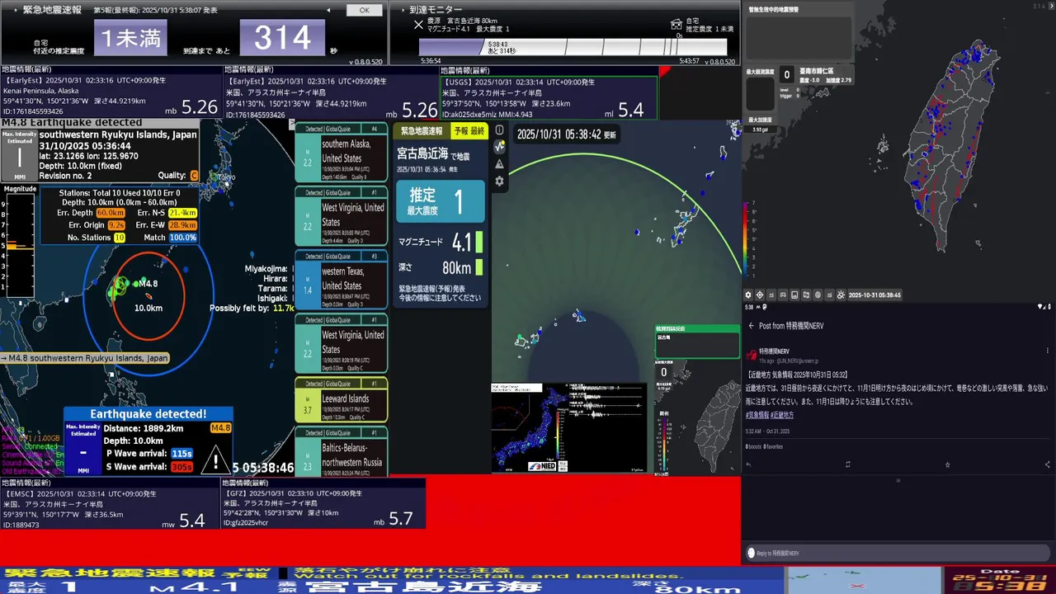
Task: Click the 2025-10-31 05:38:45 timestamp button
Action: pos(874,295)
